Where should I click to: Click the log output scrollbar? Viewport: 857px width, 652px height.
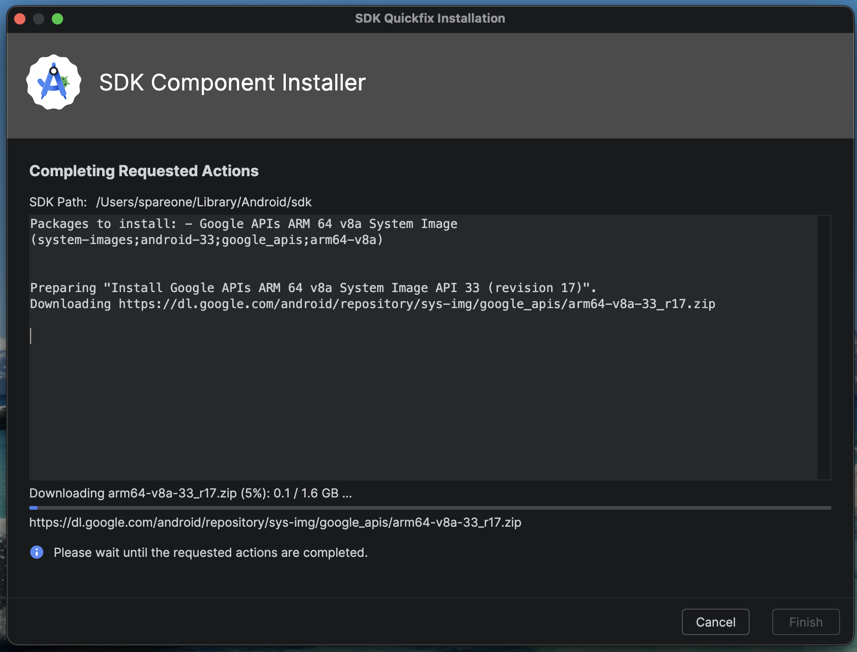(824, 348)
